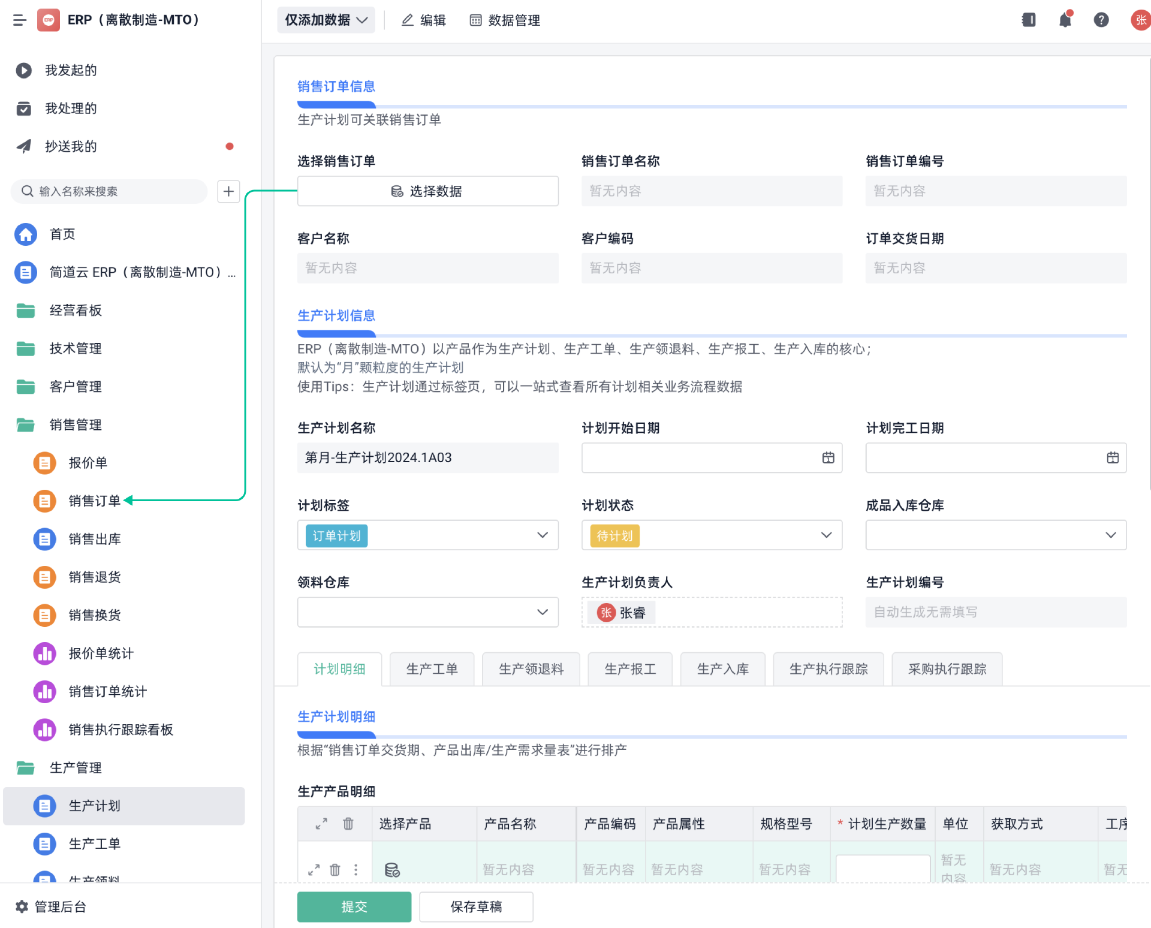The height and width of the screenshot is (928, 1151).
Task: Switch to the 生产工单 tab
Action: (432, 669)
